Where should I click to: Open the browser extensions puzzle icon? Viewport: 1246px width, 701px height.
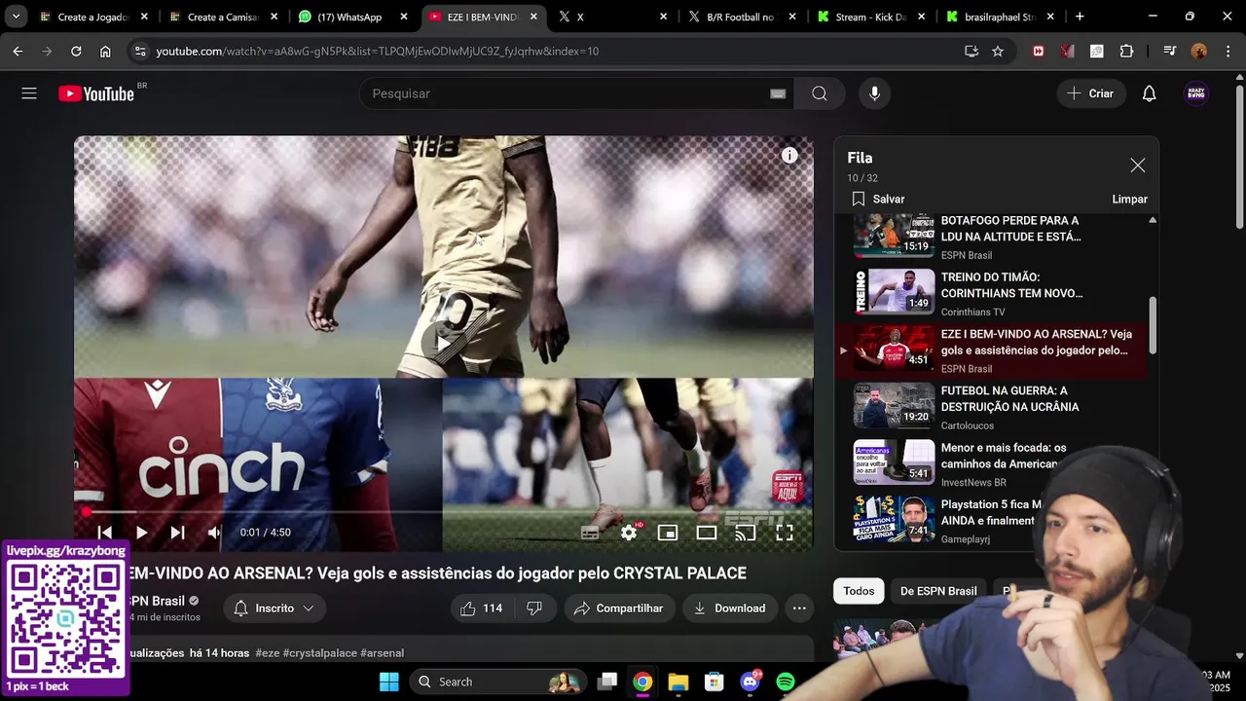click(x=1126, y=51)
